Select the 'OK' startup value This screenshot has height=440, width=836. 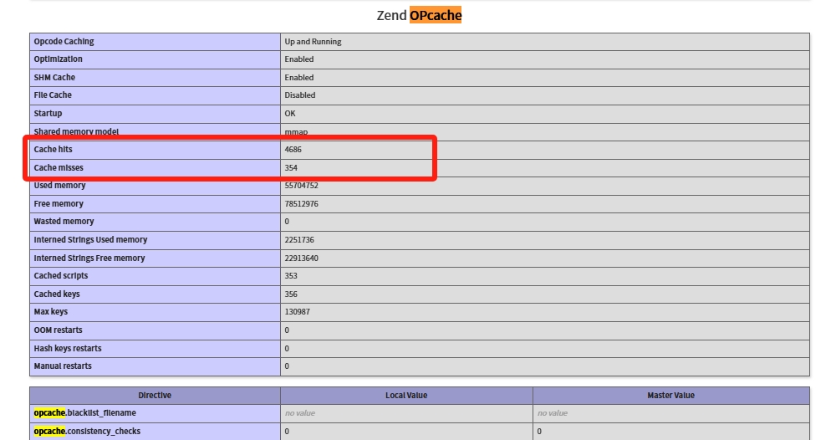tap(290, 113)
